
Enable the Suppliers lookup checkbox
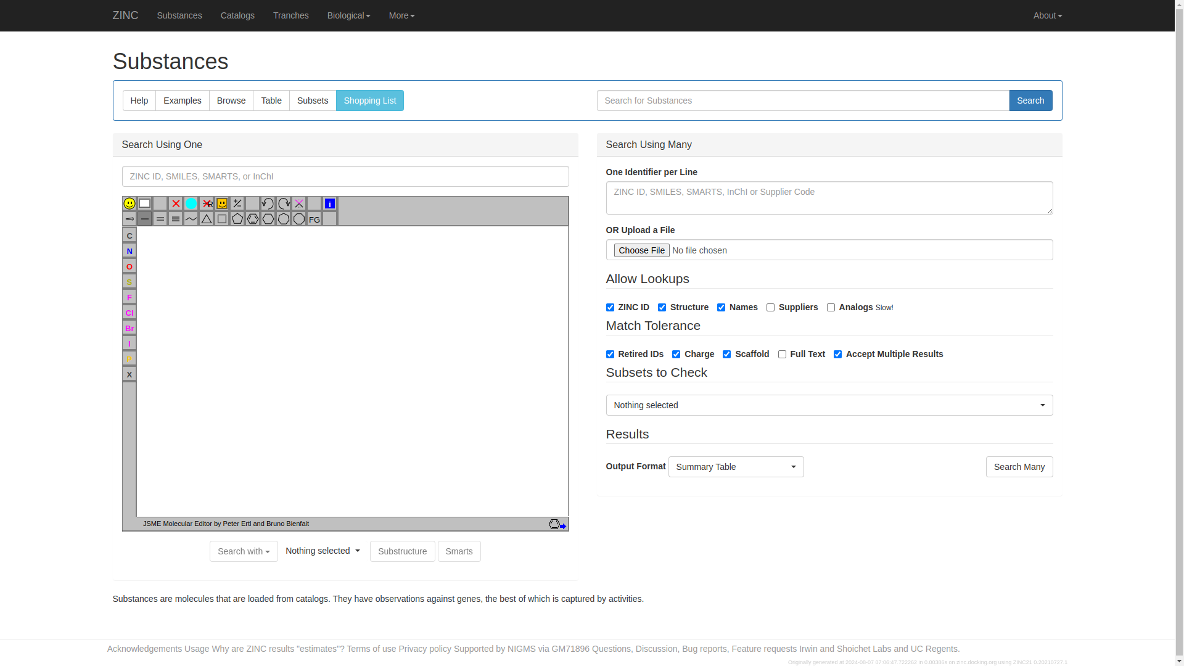coord(770,307)
